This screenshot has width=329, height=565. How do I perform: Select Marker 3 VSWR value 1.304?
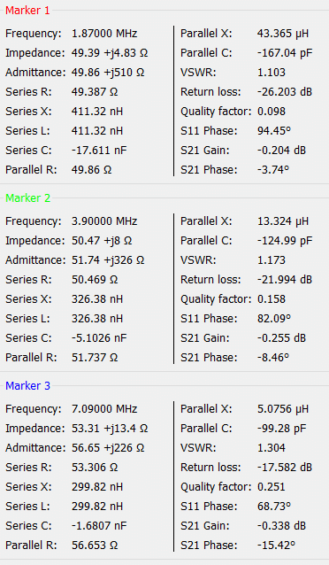(x=271, y=448)
